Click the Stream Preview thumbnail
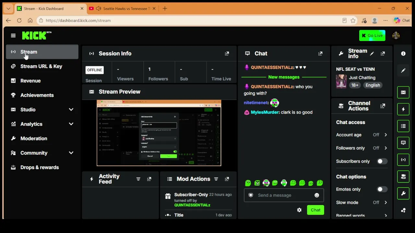Screen dimensions: 415x233 159,133
